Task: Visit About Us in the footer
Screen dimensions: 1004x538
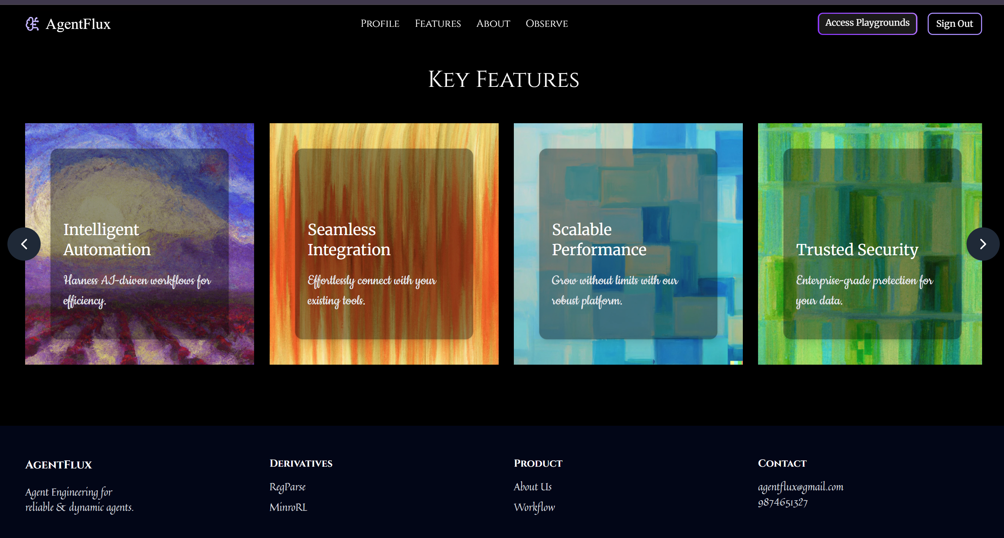Action: (x=533, y=487)
